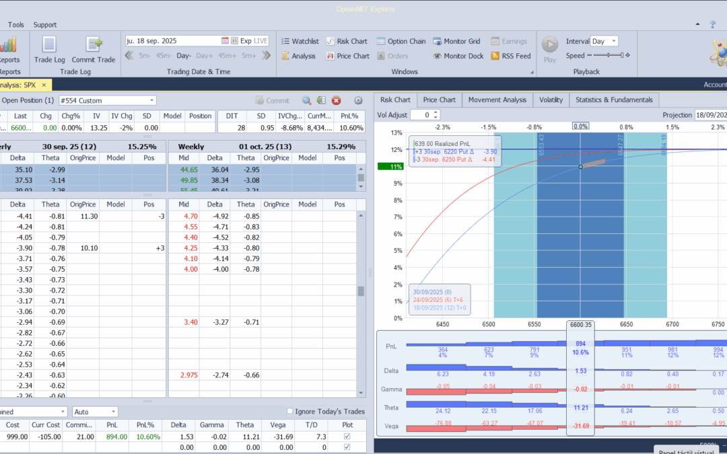Click the help question mark icon
The height and width of the screenshot is (454, 727).
point(713,25)
